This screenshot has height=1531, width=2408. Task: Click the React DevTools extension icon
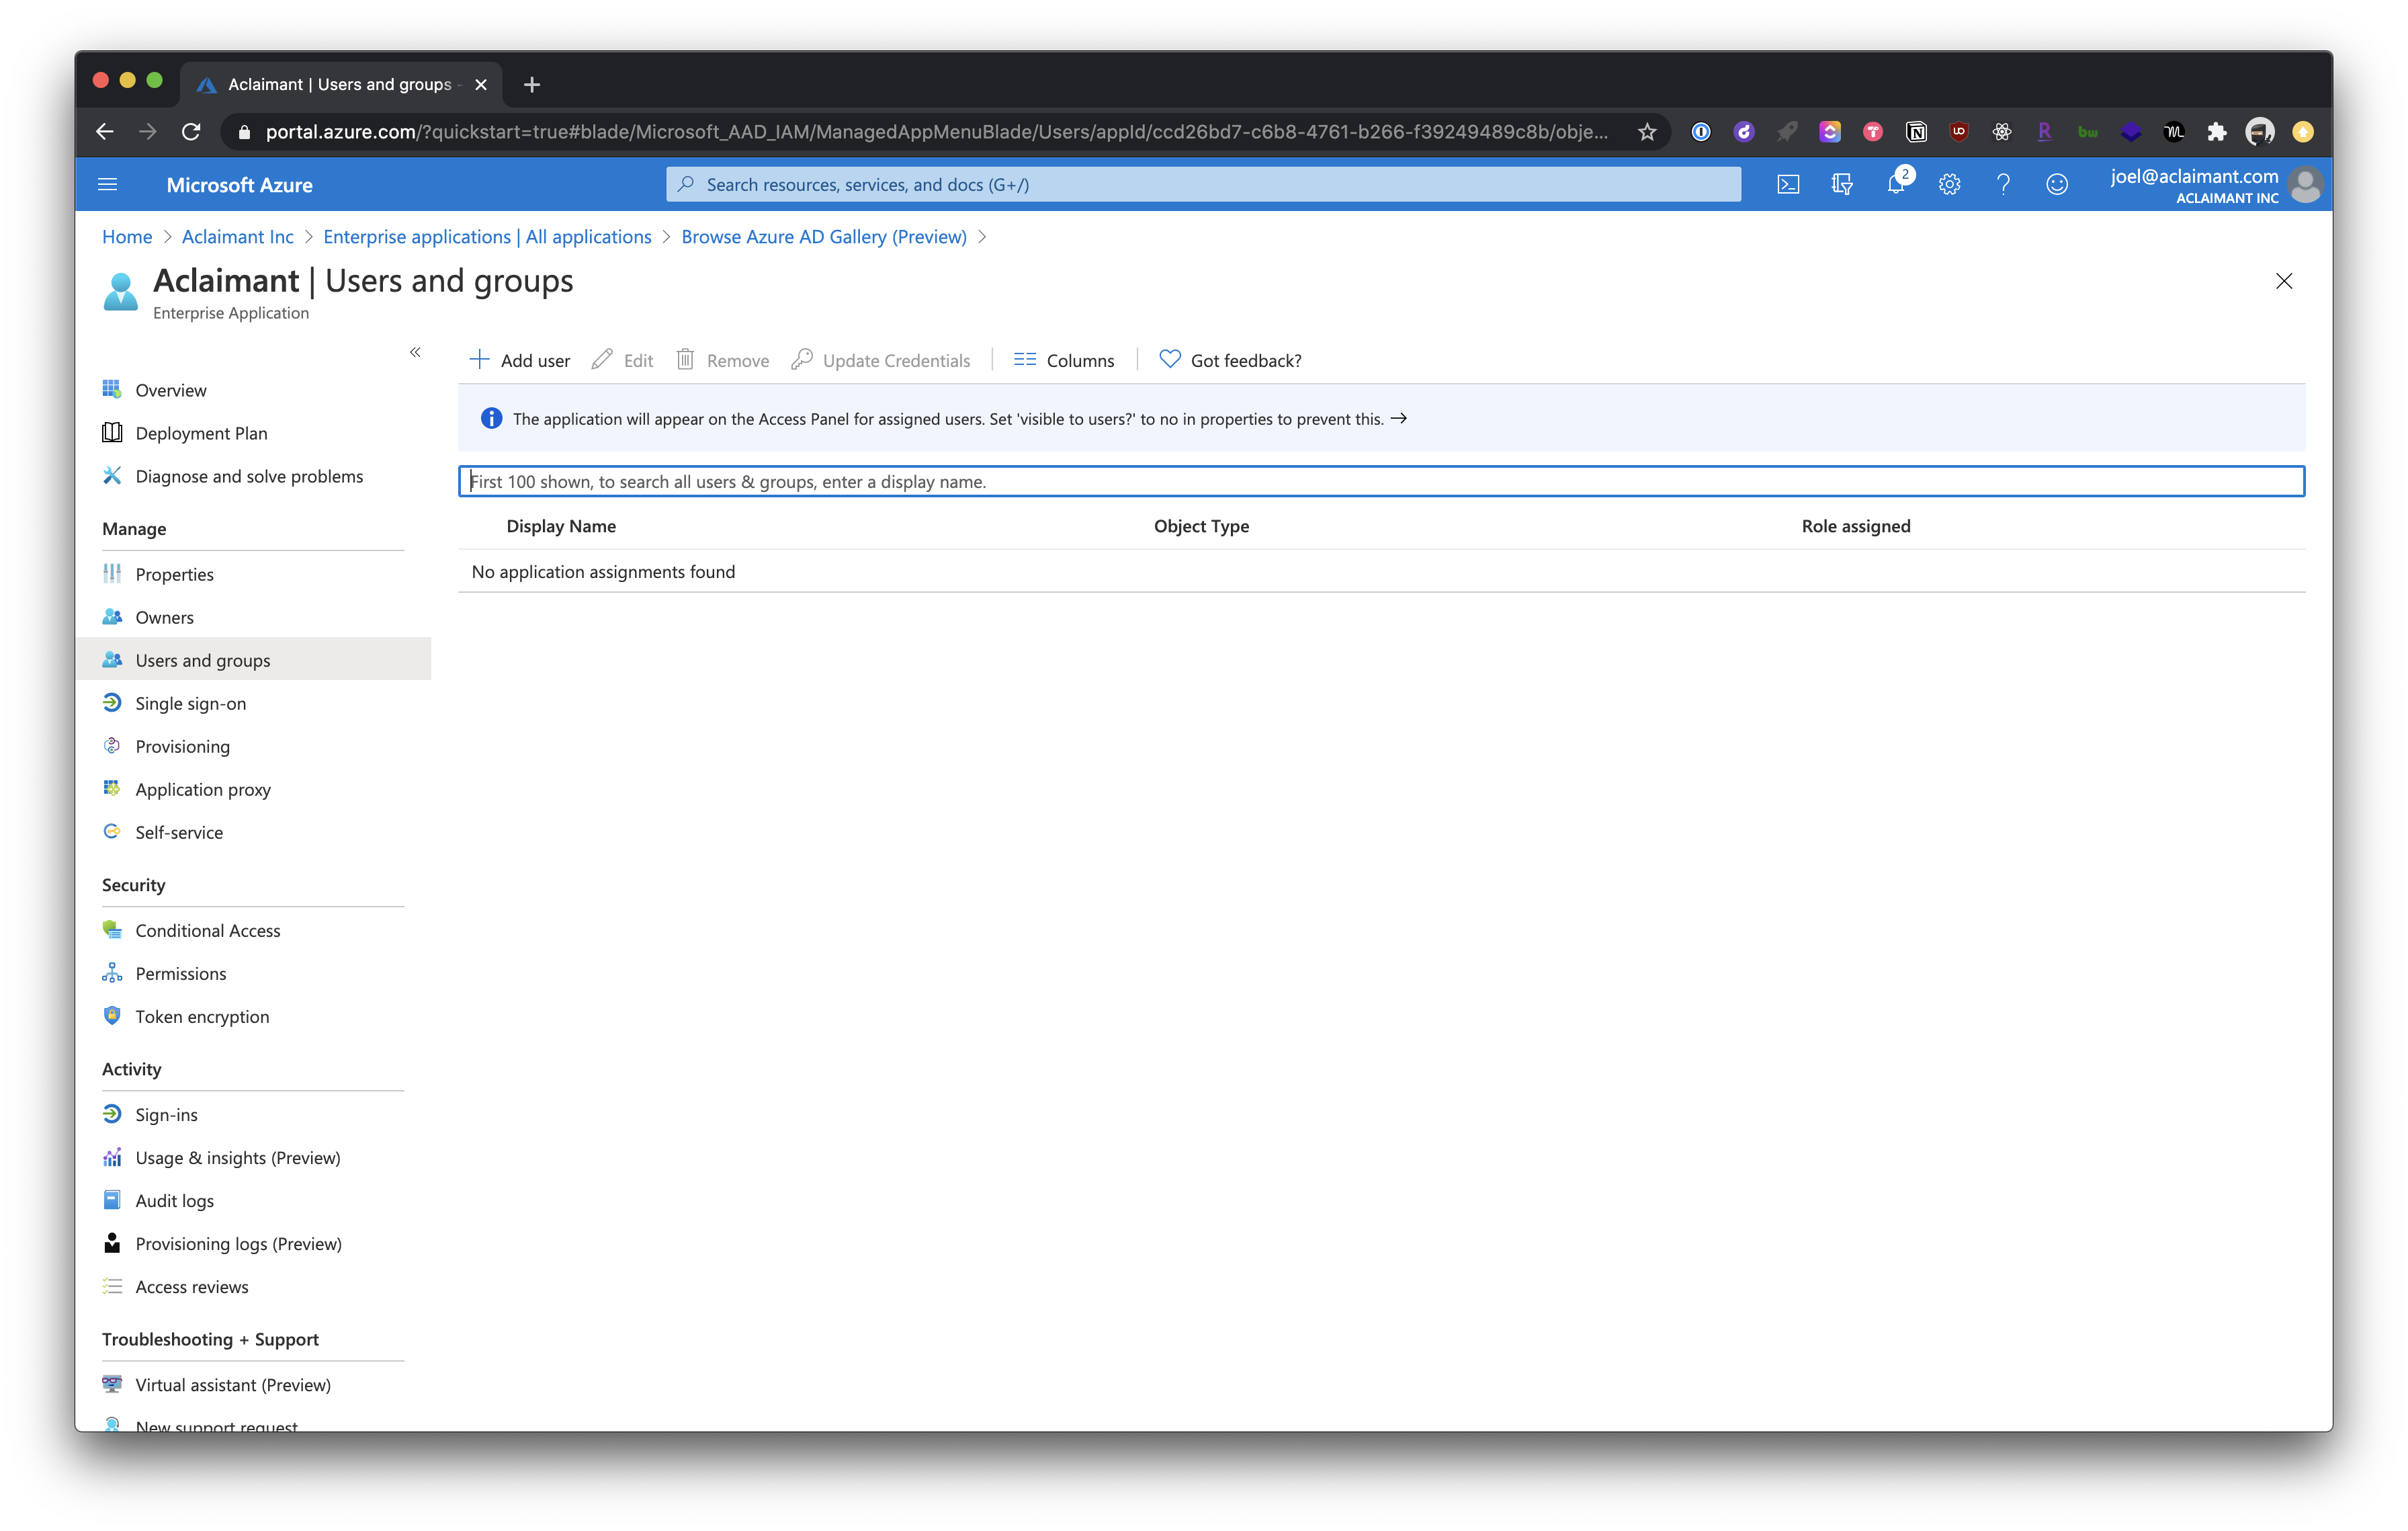(x=2002, y=131)
